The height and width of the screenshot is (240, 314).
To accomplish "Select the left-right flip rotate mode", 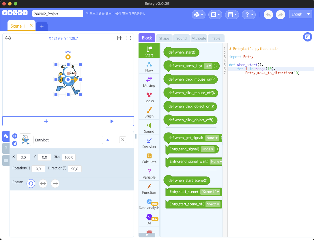I will pos(43,183).
